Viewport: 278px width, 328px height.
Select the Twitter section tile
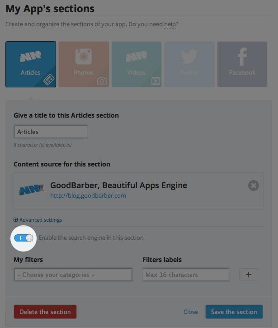(x=189, y=64)
